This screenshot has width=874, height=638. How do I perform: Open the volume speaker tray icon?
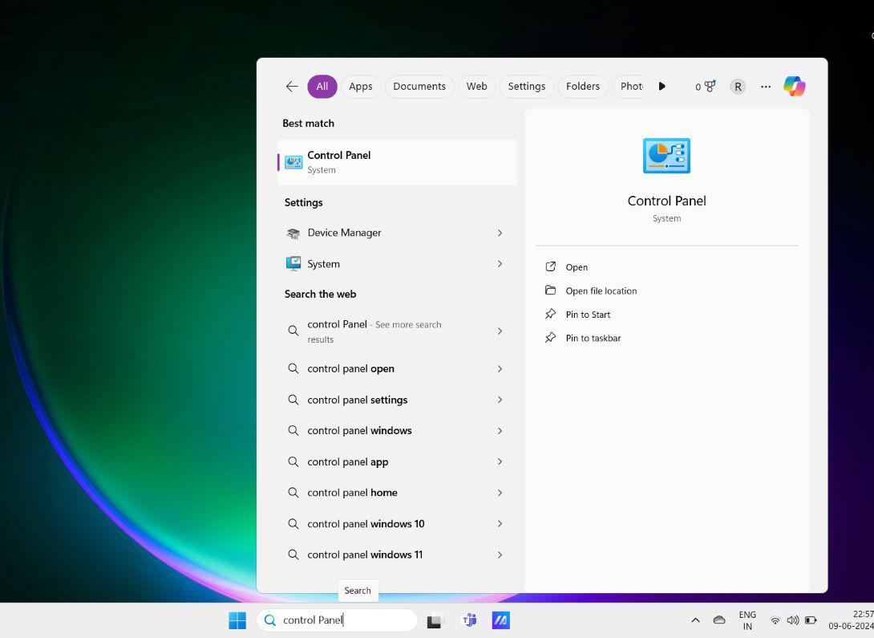tap(793, 620)
